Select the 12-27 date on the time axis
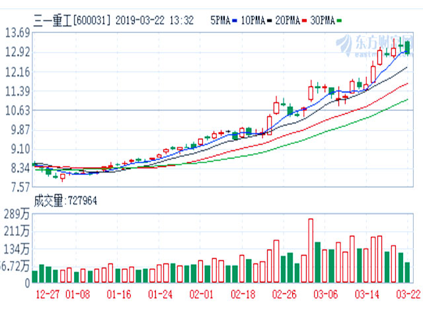This screenshot has width=423, height=317. [48, 293]
